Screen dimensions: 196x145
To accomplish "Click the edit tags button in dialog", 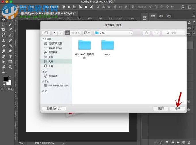I will 156,33.
